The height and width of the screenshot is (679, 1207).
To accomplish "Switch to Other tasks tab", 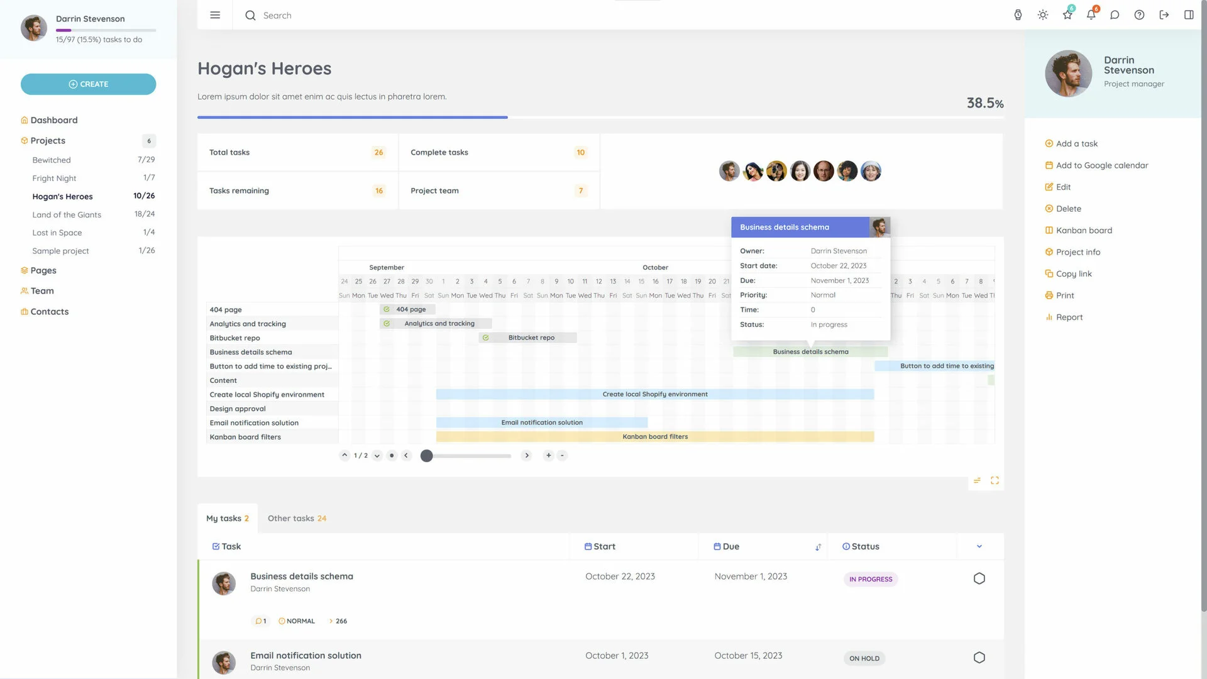I will coord(297,519).
